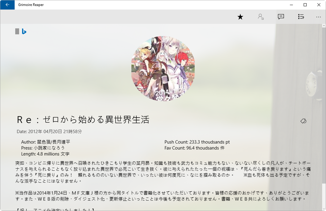This screenshot has height=211, width=326.
Task: Click the Bing logo icon
Action: pyautogui.click(x=24, y=32)
